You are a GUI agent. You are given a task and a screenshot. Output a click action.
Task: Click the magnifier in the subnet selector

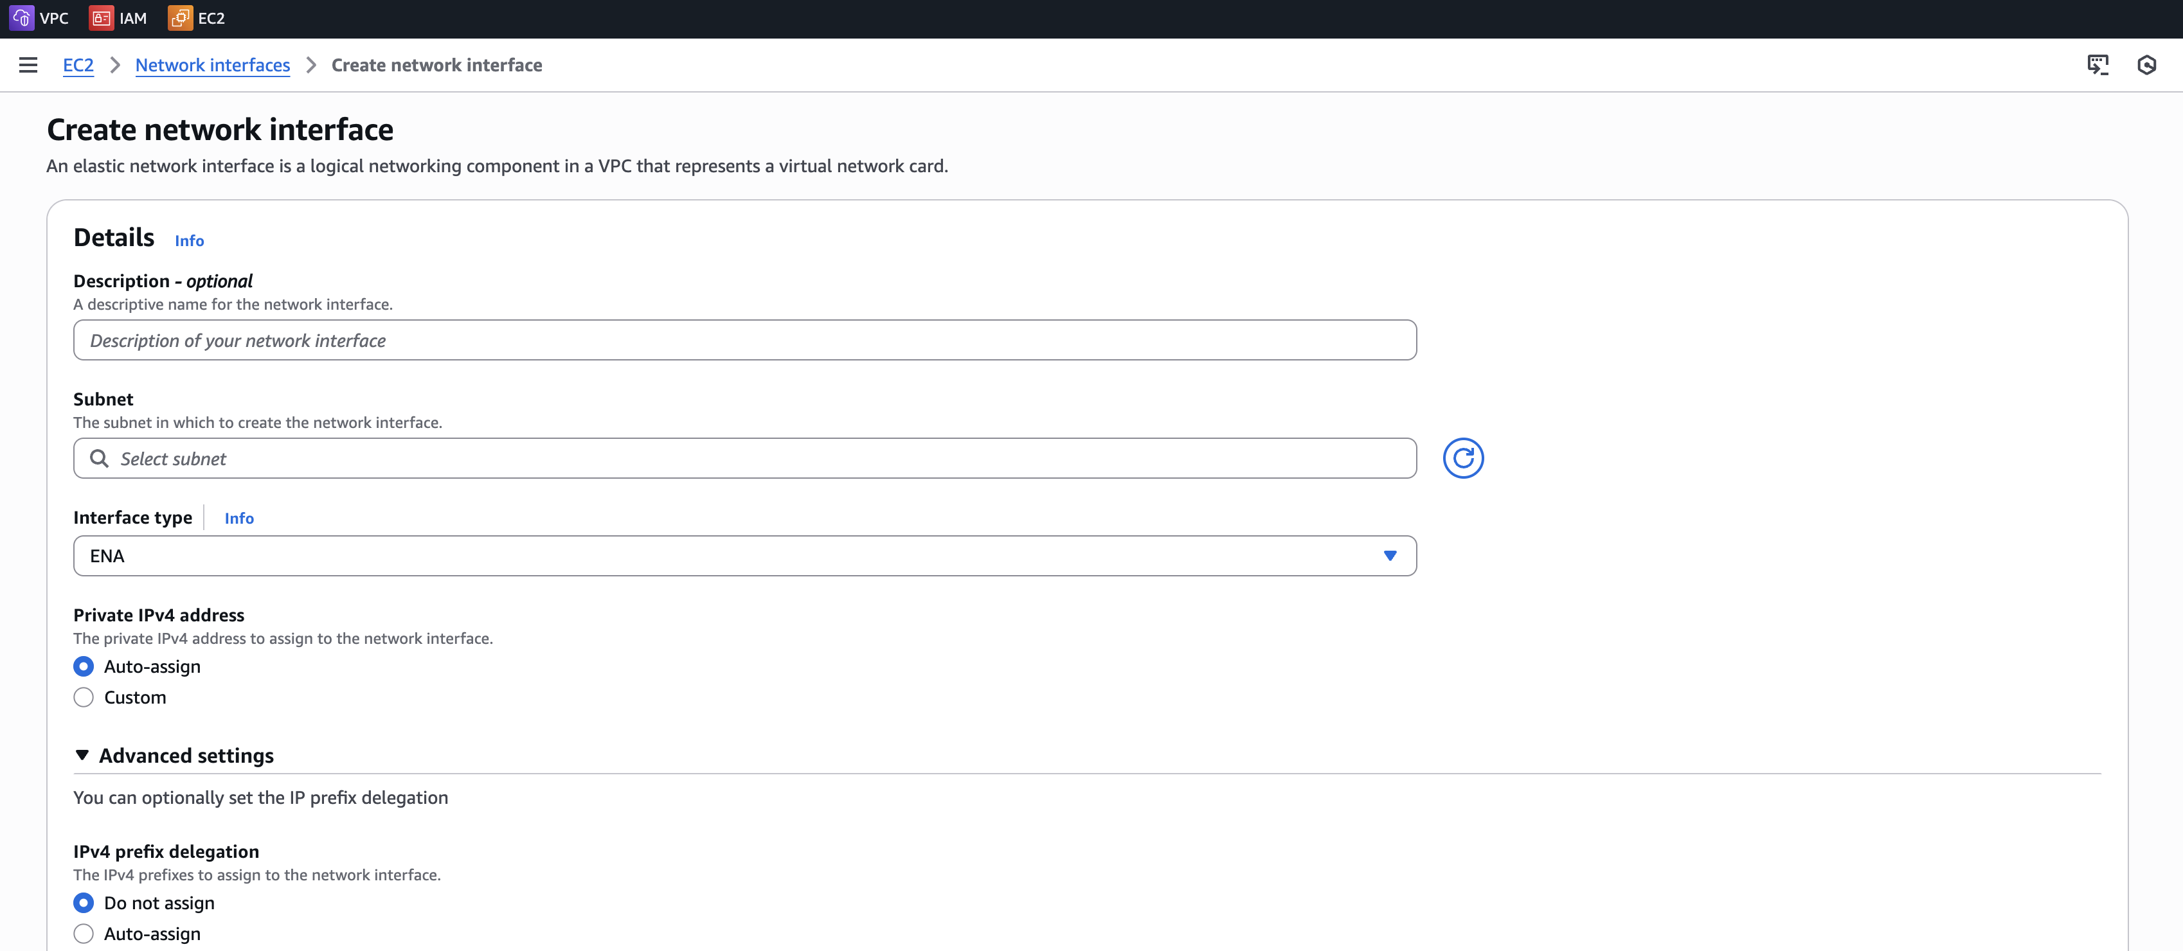point(99,458)
